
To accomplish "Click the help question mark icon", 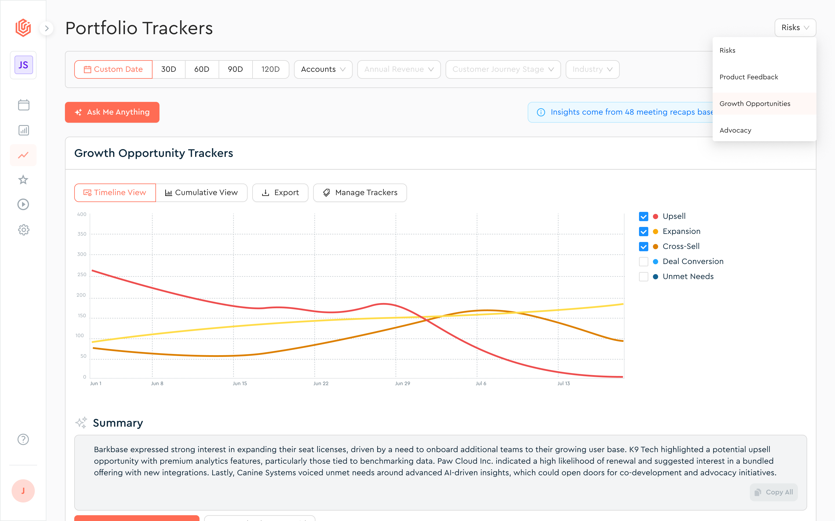I will [x=23, y=439].
